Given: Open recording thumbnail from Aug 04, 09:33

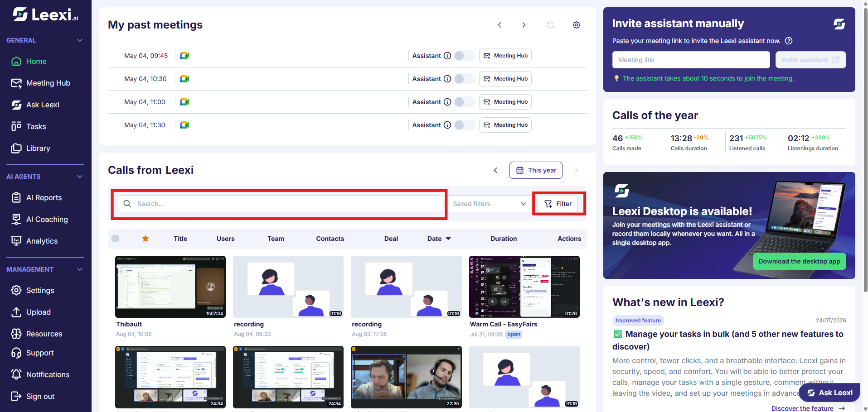Looking at the screenshot, I should tap(288, 287).
